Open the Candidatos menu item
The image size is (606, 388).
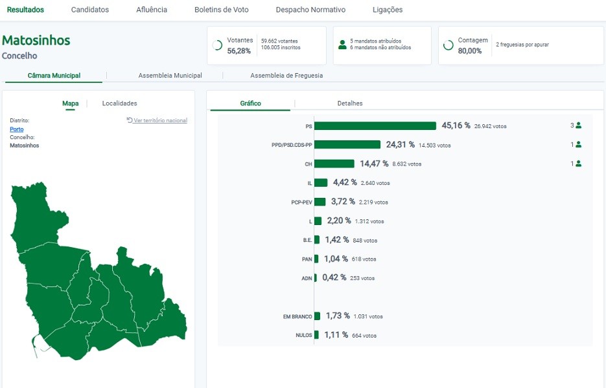[90, 10]
